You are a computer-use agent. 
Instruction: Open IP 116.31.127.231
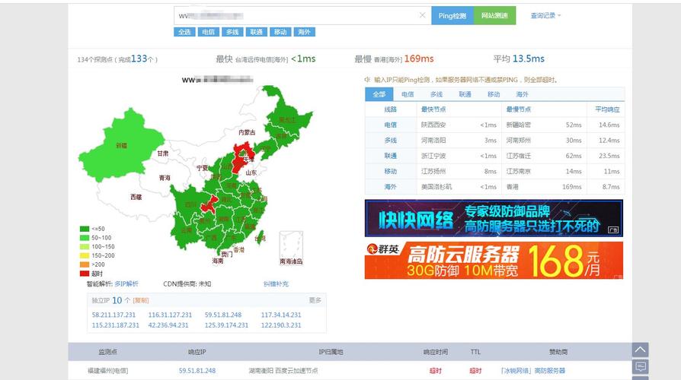click(x=170, y=315)
